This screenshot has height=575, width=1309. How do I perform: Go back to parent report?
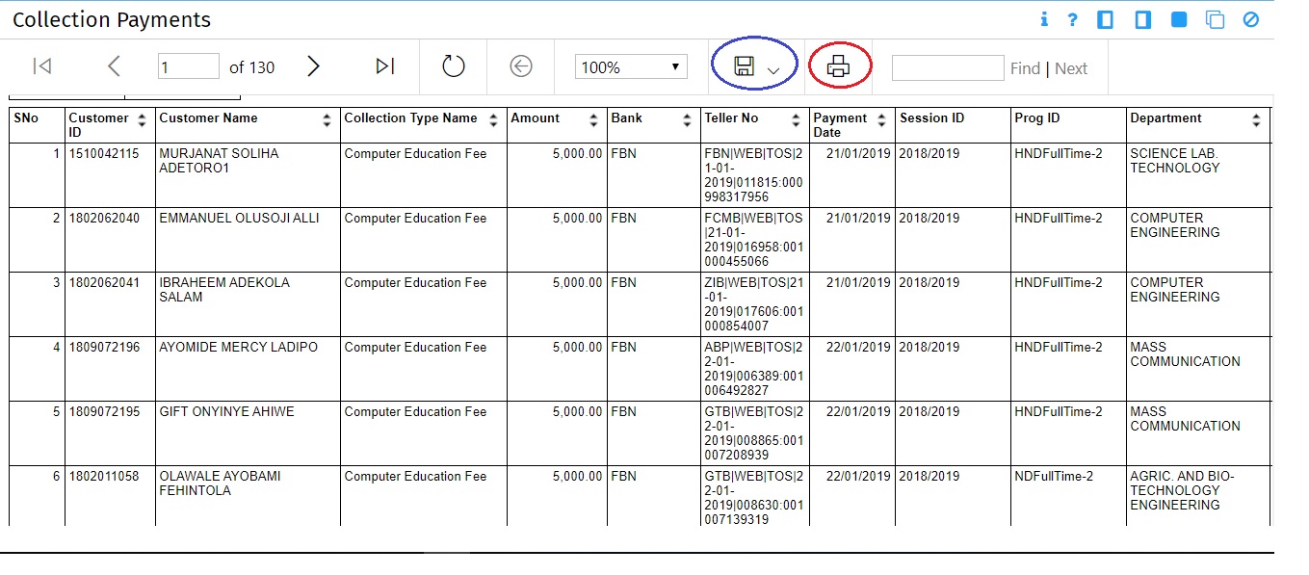click(x=521, y=66)
